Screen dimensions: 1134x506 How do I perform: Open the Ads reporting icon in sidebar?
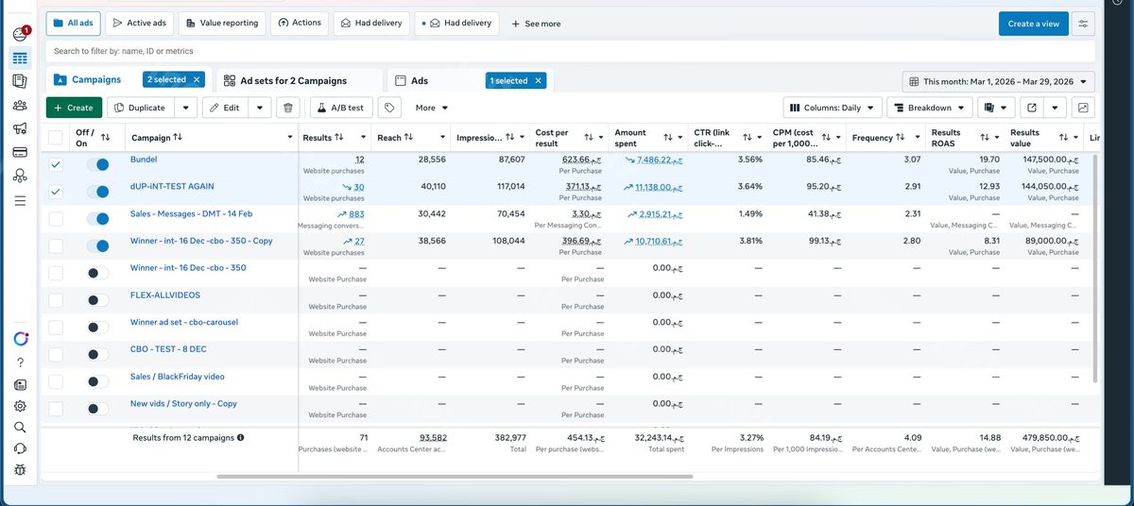click(x=20, y=81)
